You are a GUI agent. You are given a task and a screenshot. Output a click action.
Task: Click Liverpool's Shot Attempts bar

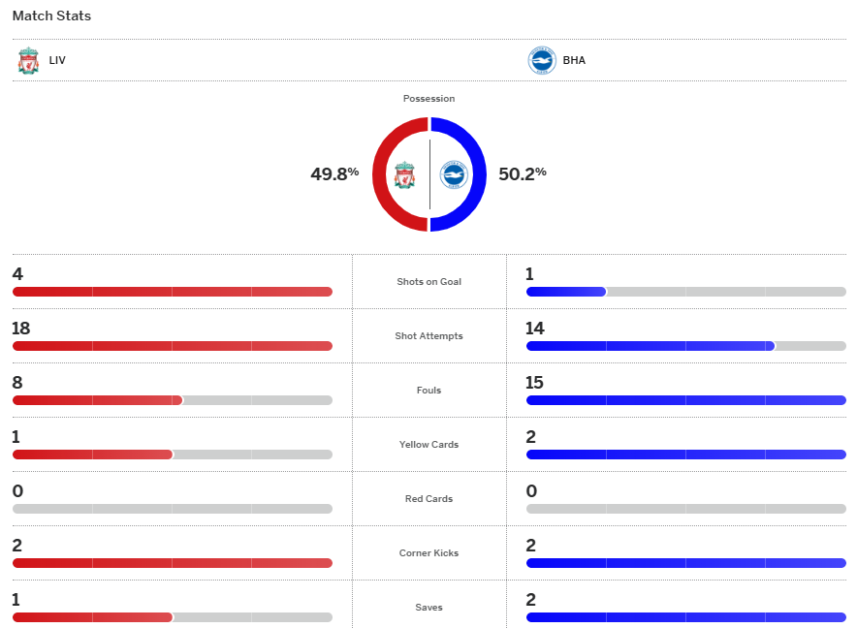(172, 346)
